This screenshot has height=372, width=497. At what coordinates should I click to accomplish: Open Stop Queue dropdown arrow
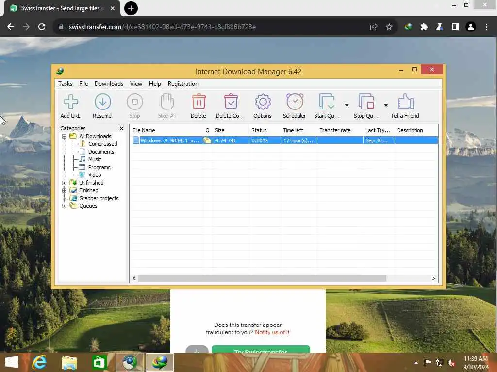pyautogui.click(x=386, y=105)
